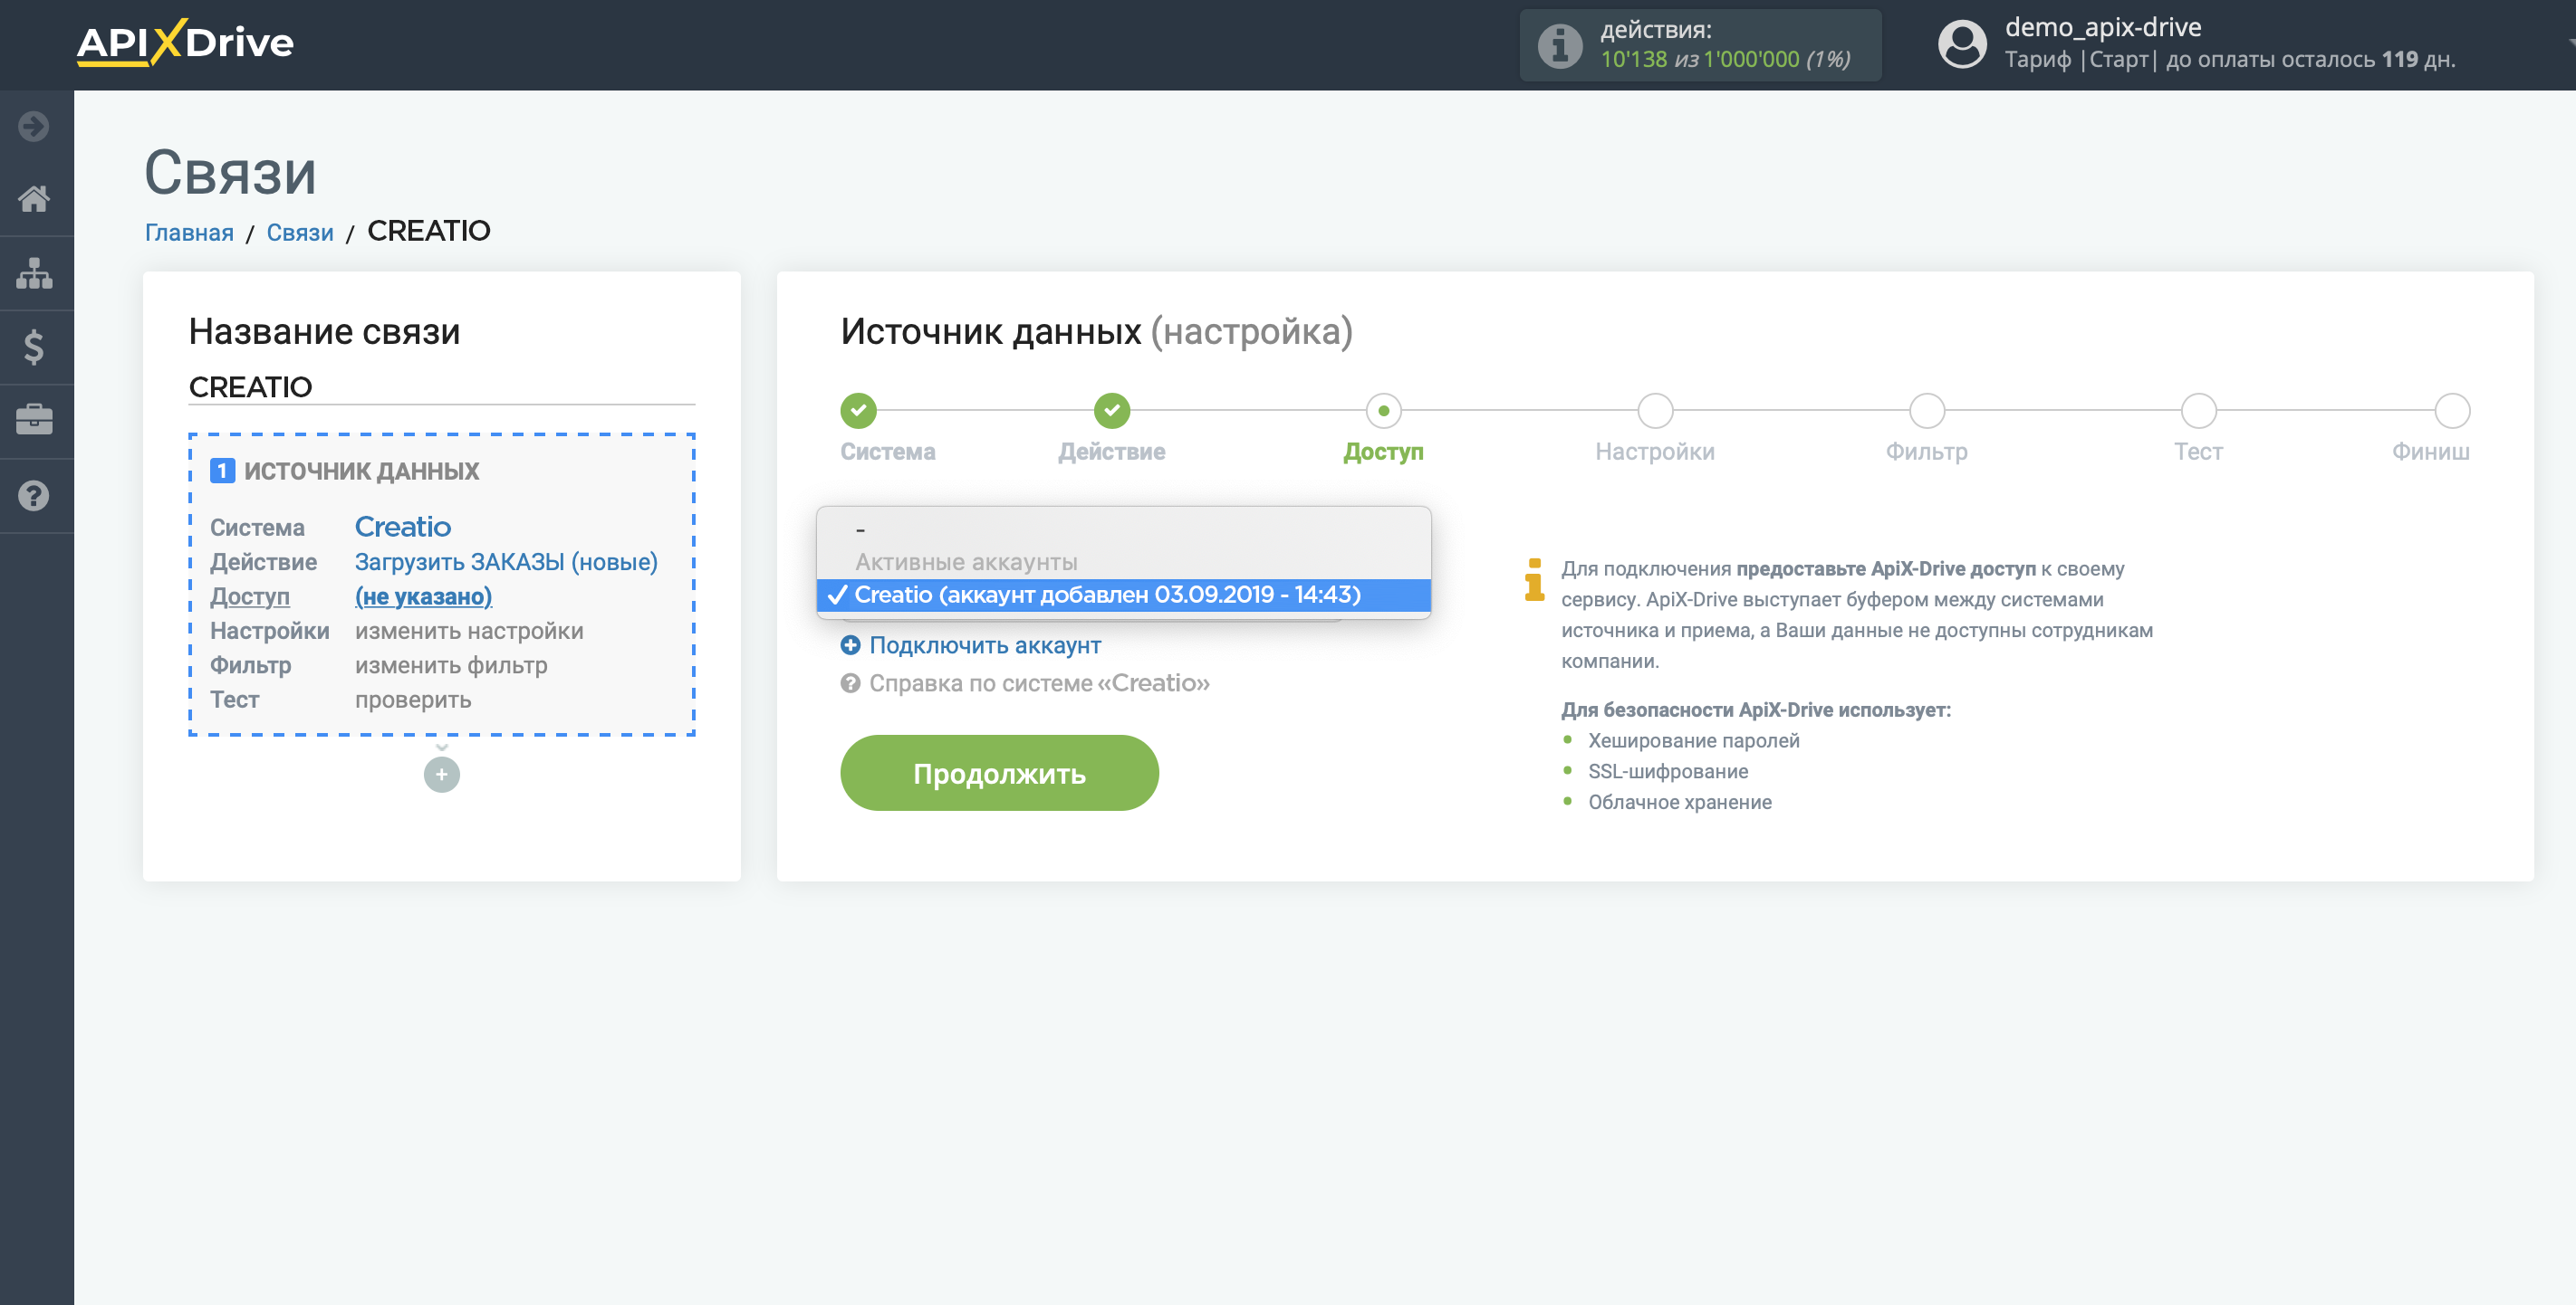Click the Связи breadcrumb link

pos(300,233)
